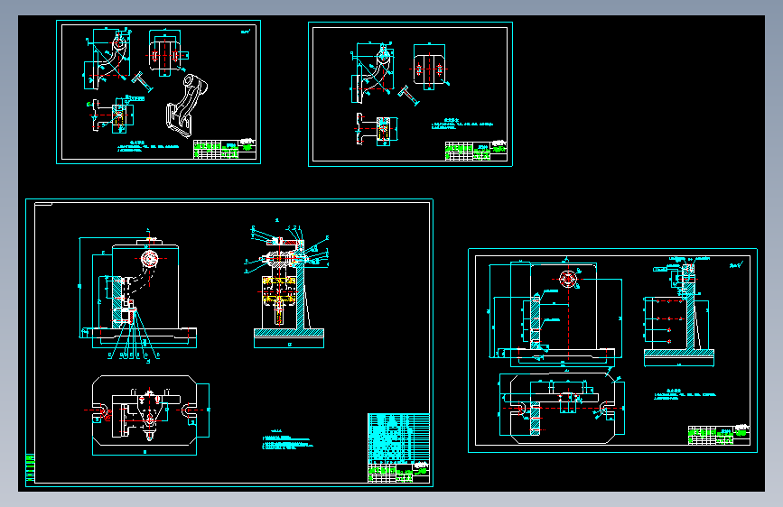Pick the slotted rectangular view in top-left sheet
Image resolution: width=783 pixels, height=507 pixels.
click(167, 53)
